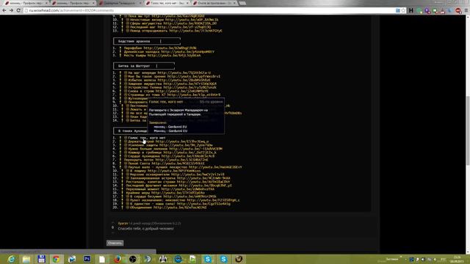Bookmark this page with the star icon
The image size is (470, 264).
(403, 10)
